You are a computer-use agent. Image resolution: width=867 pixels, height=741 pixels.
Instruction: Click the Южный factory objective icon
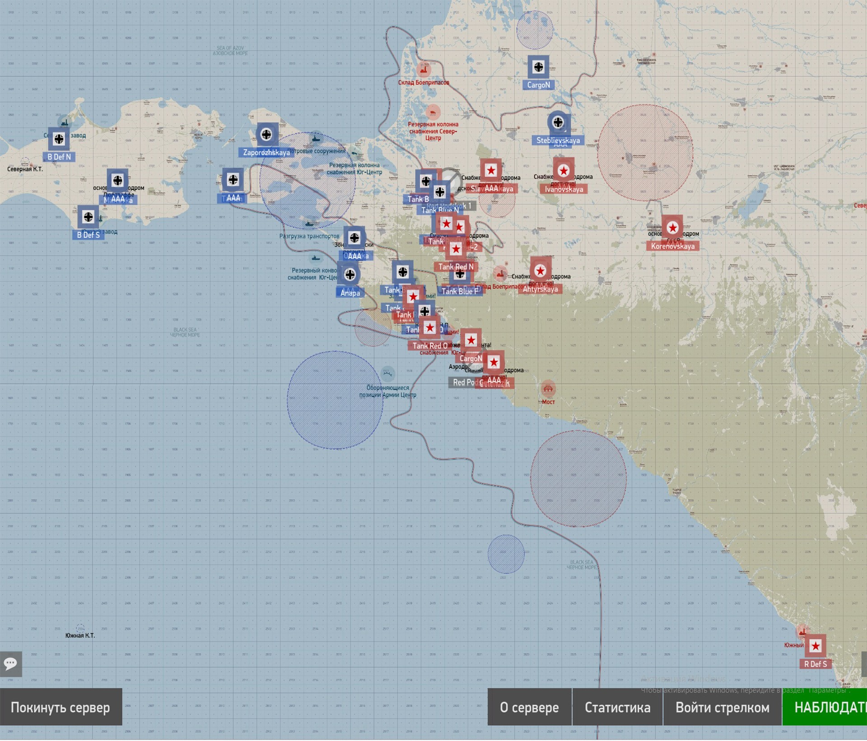tap(802, 633)
